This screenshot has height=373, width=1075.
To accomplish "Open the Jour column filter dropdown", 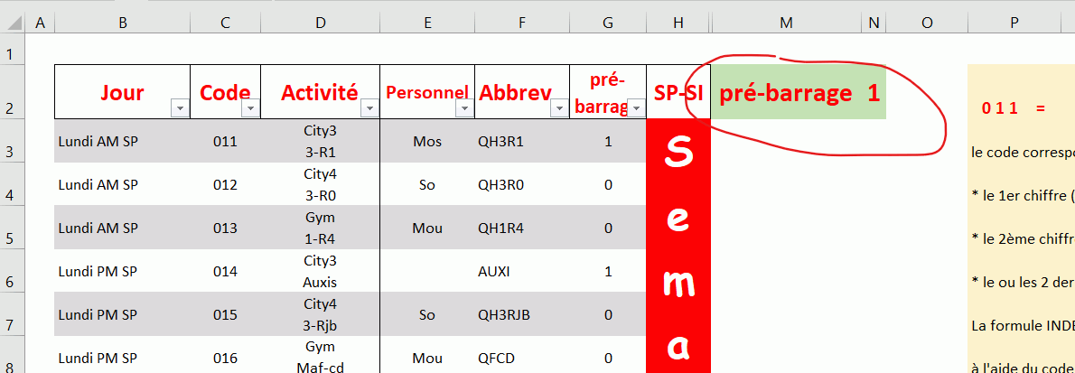I will [x=180, y=108].
